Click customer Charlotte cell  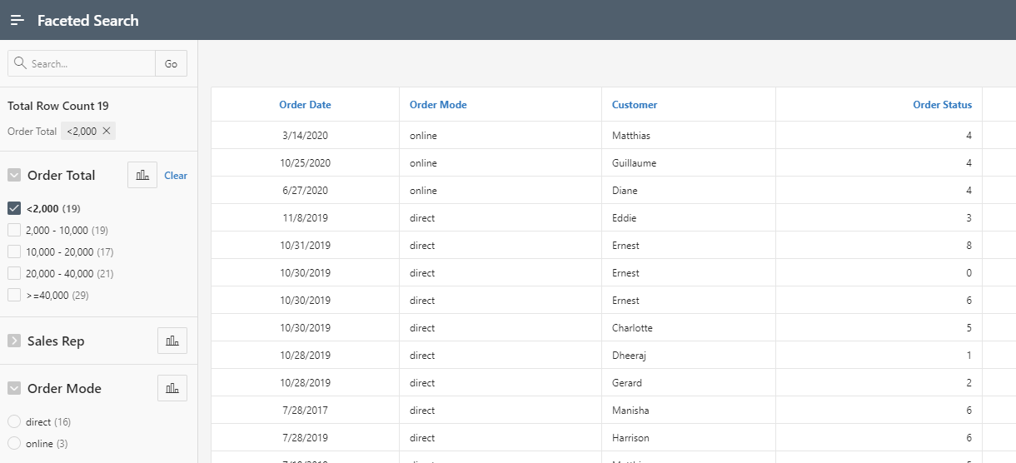pyautogui.click(x=689, y=327)
